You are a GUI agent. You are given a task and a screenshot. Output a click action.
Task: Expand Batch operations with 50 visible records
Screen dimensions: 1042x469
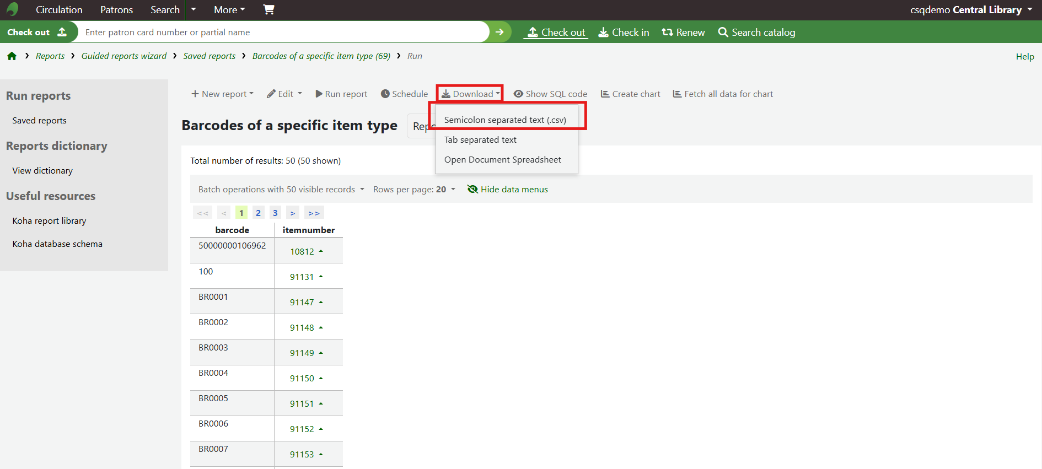281,190
